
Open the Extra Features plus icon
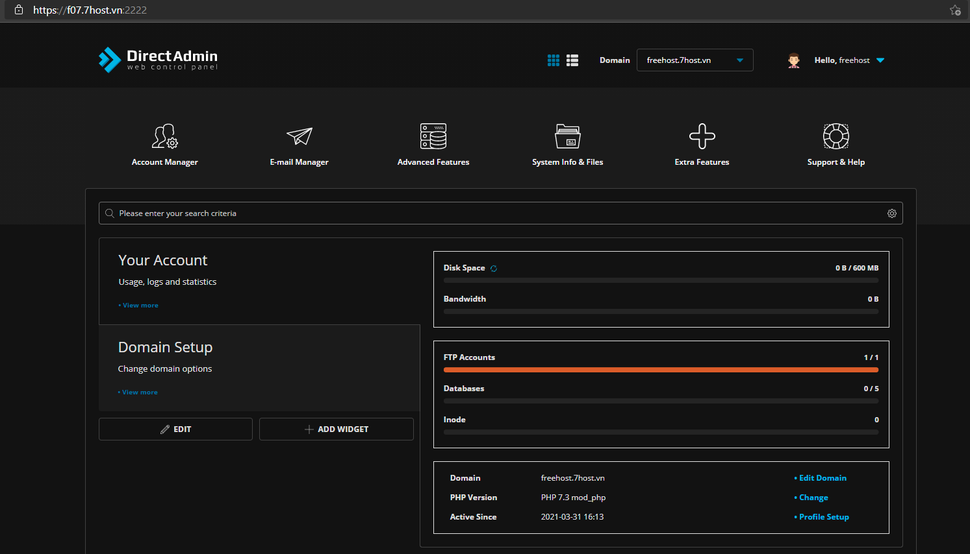click(702, 136)
